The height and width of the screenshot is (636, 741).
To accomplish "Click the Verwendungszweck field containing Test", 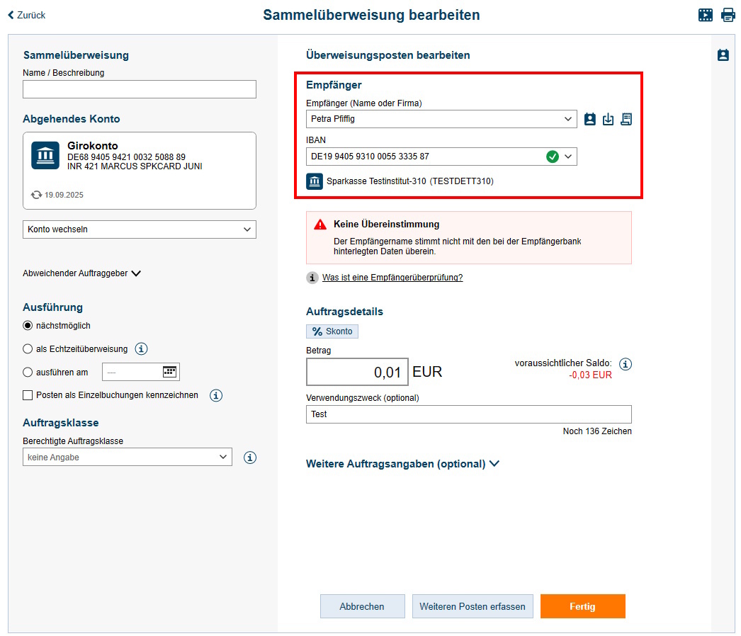I will (x=468, y=414).
